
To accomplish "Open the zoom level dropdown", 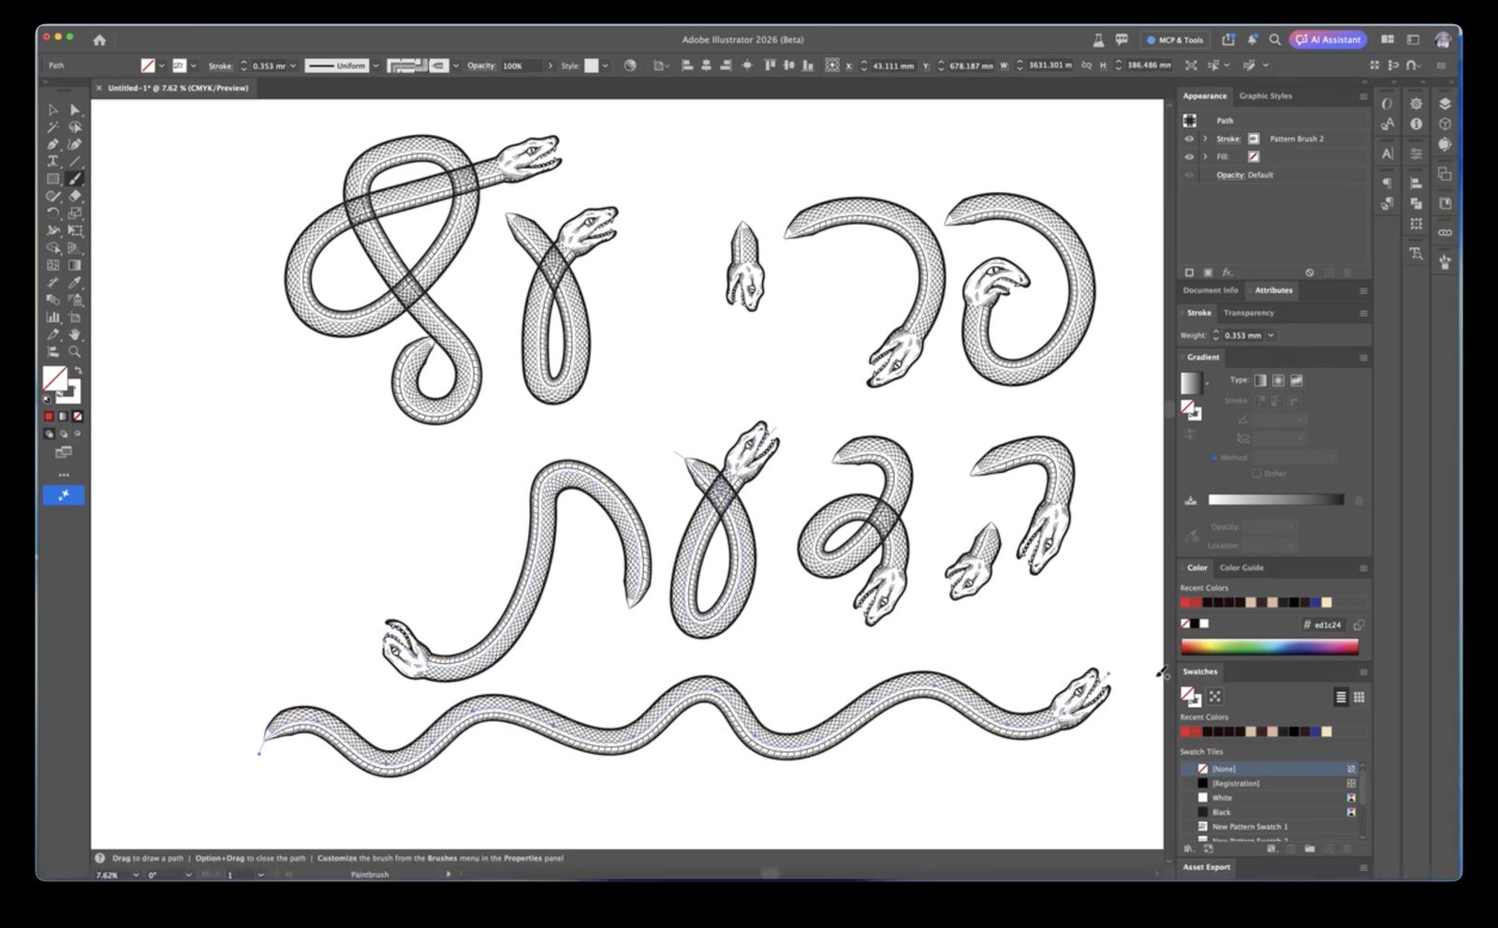I will [135, 875].
